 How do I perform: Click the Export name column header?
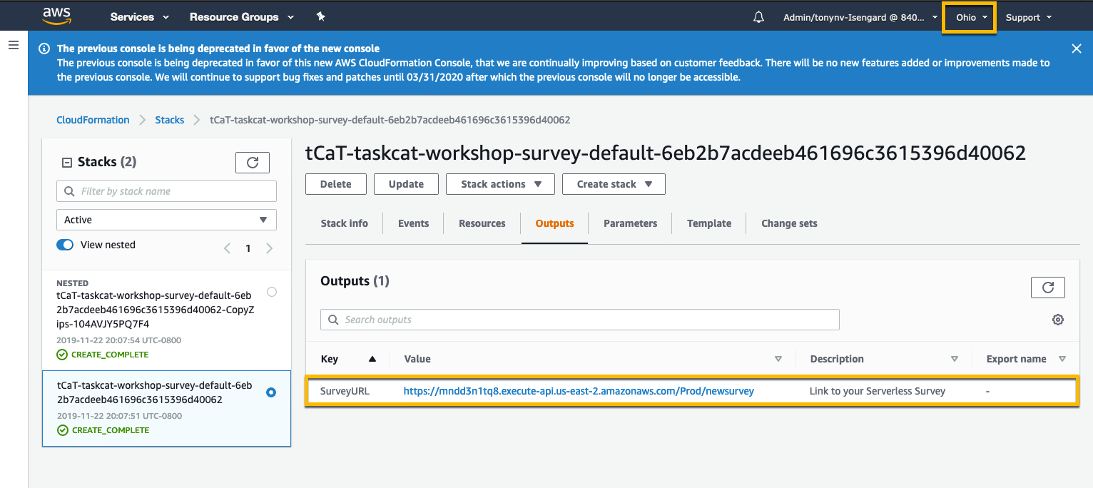coord(1016,359)
